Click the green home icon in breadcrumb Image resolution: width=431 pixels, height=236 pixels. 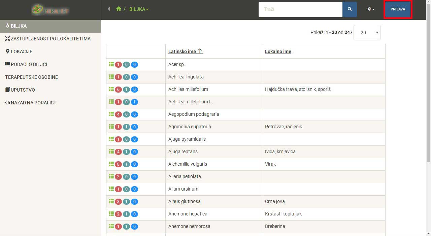pyautogui.click(x=119, y=9)
